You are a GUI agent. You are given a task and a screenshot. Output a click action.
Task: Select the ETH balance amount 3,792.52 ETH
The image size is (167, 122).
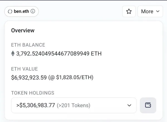click(x=59, y=54)
